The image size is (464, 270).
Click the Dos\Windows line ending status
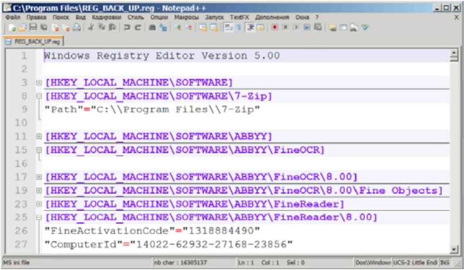pos(373,262)
